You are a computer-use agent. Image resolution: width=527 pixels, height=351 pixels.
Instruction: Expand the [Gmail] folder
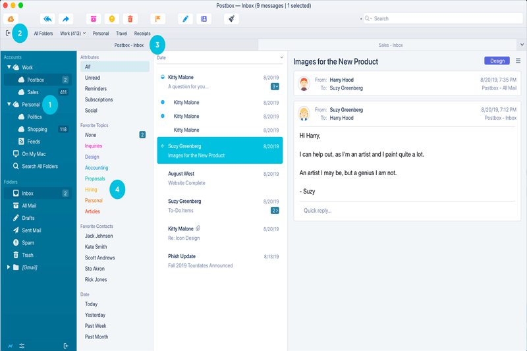8,267
